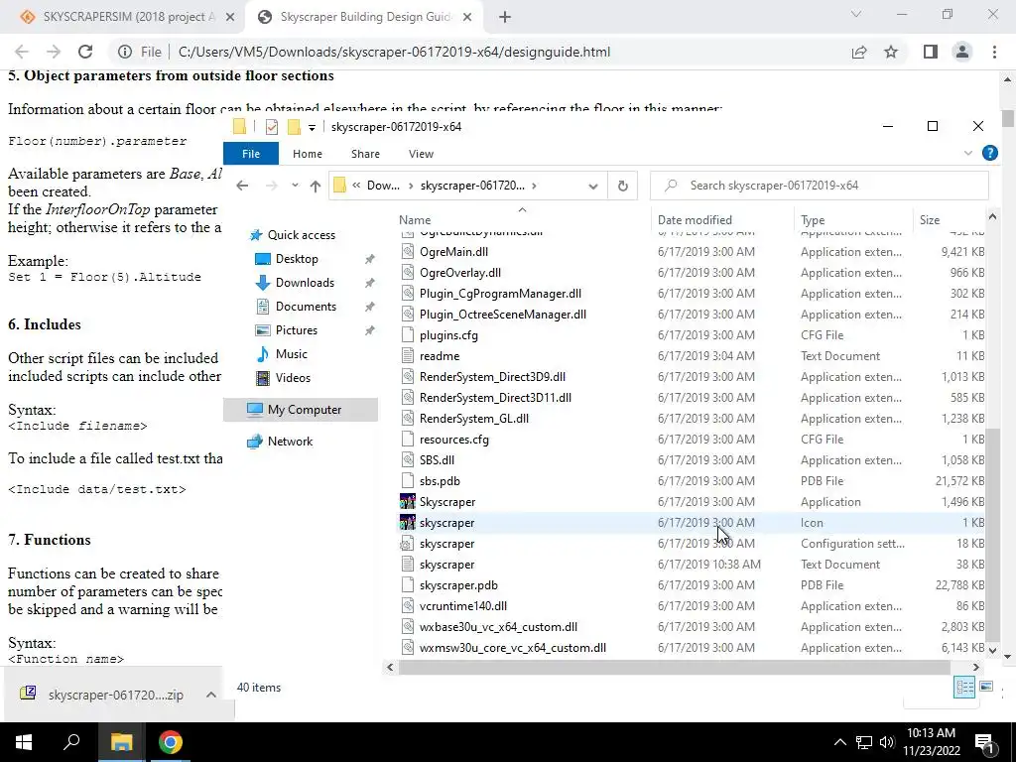This screenshot has width=1016, height=762.
Task: Open the Explorer View ribbon tab
Action: point(421,154)
